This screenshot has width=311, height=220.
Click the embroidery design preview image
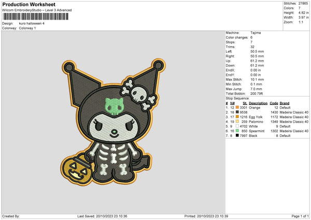click(113, 122)
